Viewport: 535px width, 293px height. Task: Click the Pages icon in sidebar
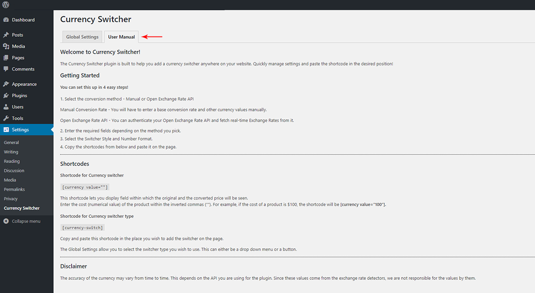[6, 58]
